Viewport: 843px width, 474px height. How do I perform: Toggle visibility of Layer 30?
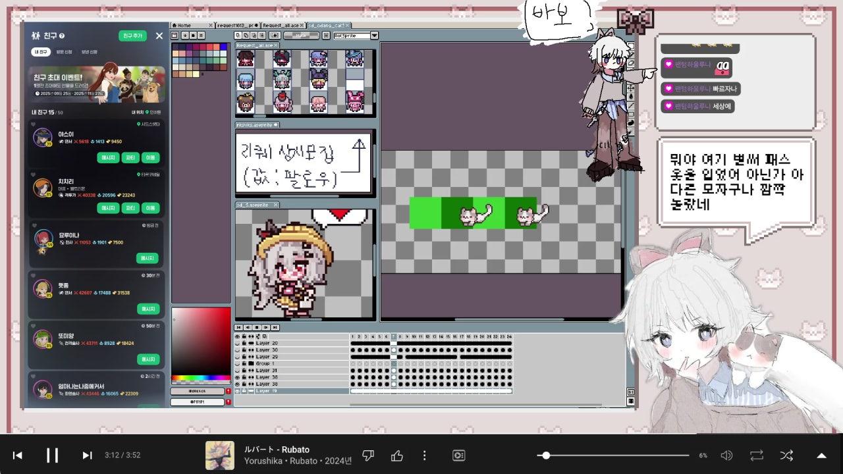pyautogui.click(x=238, y=350)
